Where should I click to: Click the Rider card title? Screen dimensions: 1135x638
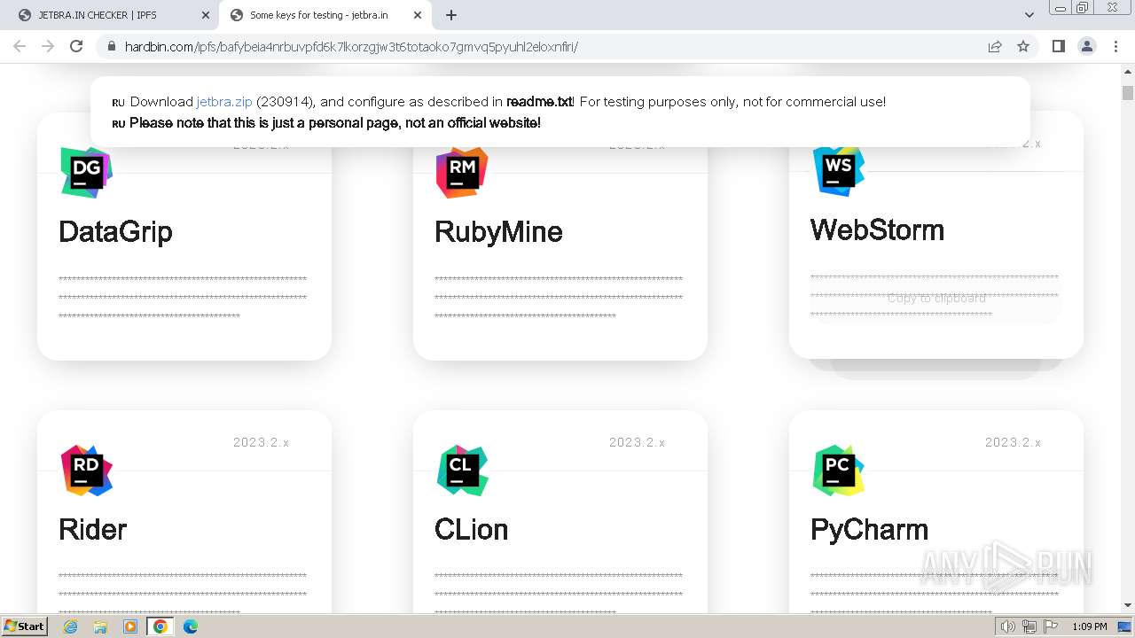[93, 530]
